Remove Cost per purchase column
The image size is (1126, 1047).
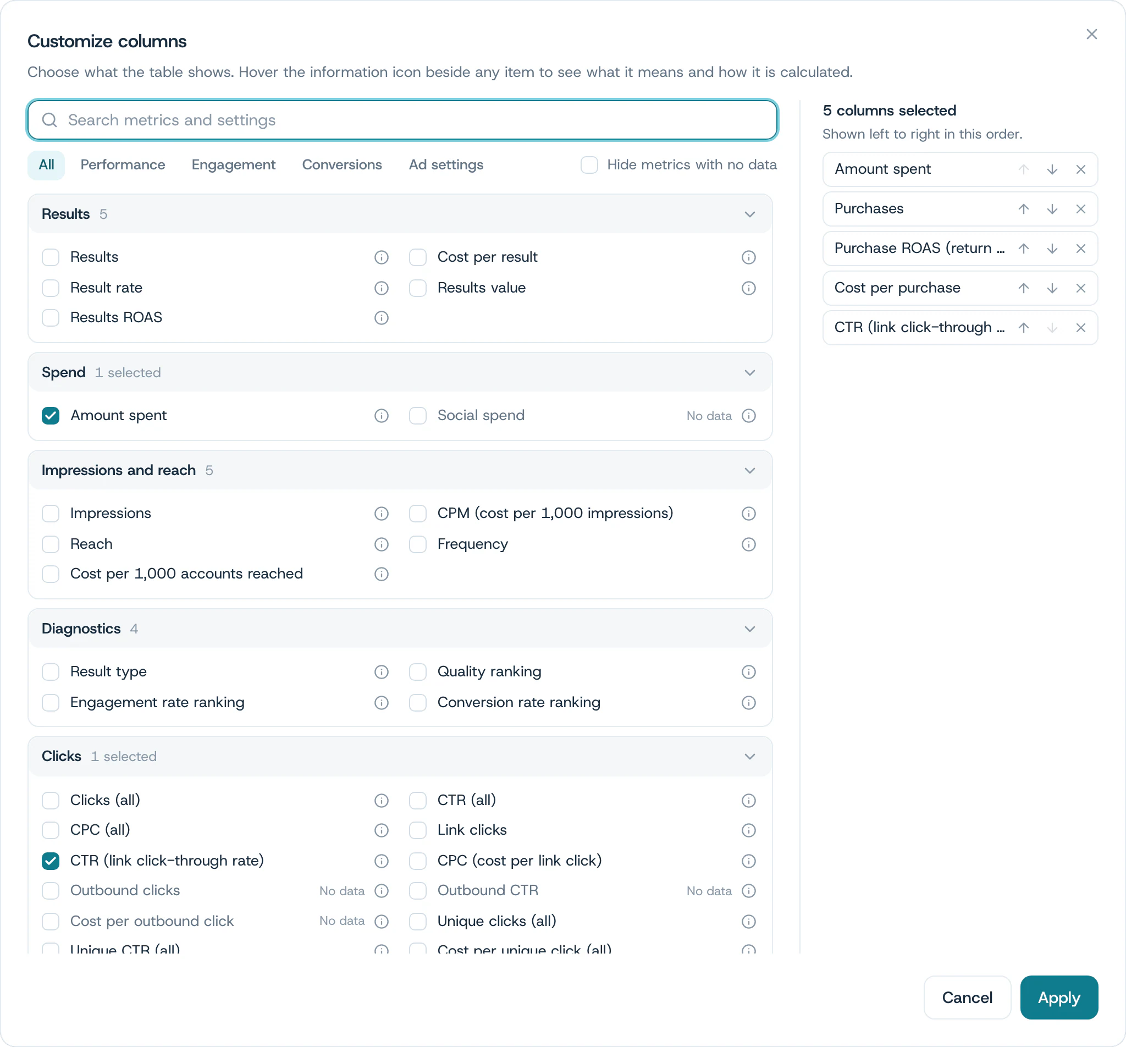tap(1080, 288)
